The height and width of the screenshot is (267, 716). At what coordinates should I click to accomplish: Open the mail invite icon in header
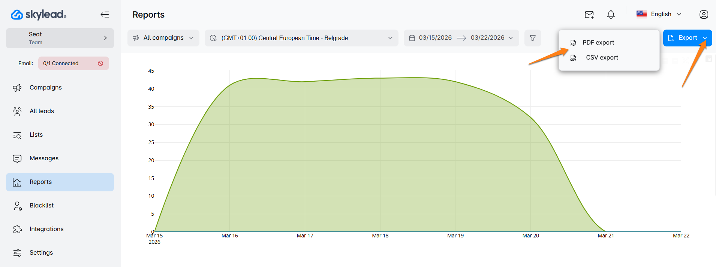point(589,15)
